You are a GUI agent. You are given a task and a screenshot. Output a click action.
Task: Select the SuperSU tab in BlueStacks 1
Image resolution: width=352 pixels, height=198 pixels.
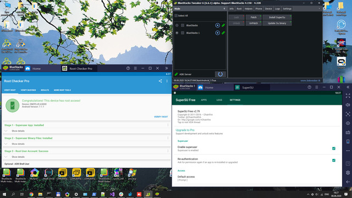[x=248, y=87]
